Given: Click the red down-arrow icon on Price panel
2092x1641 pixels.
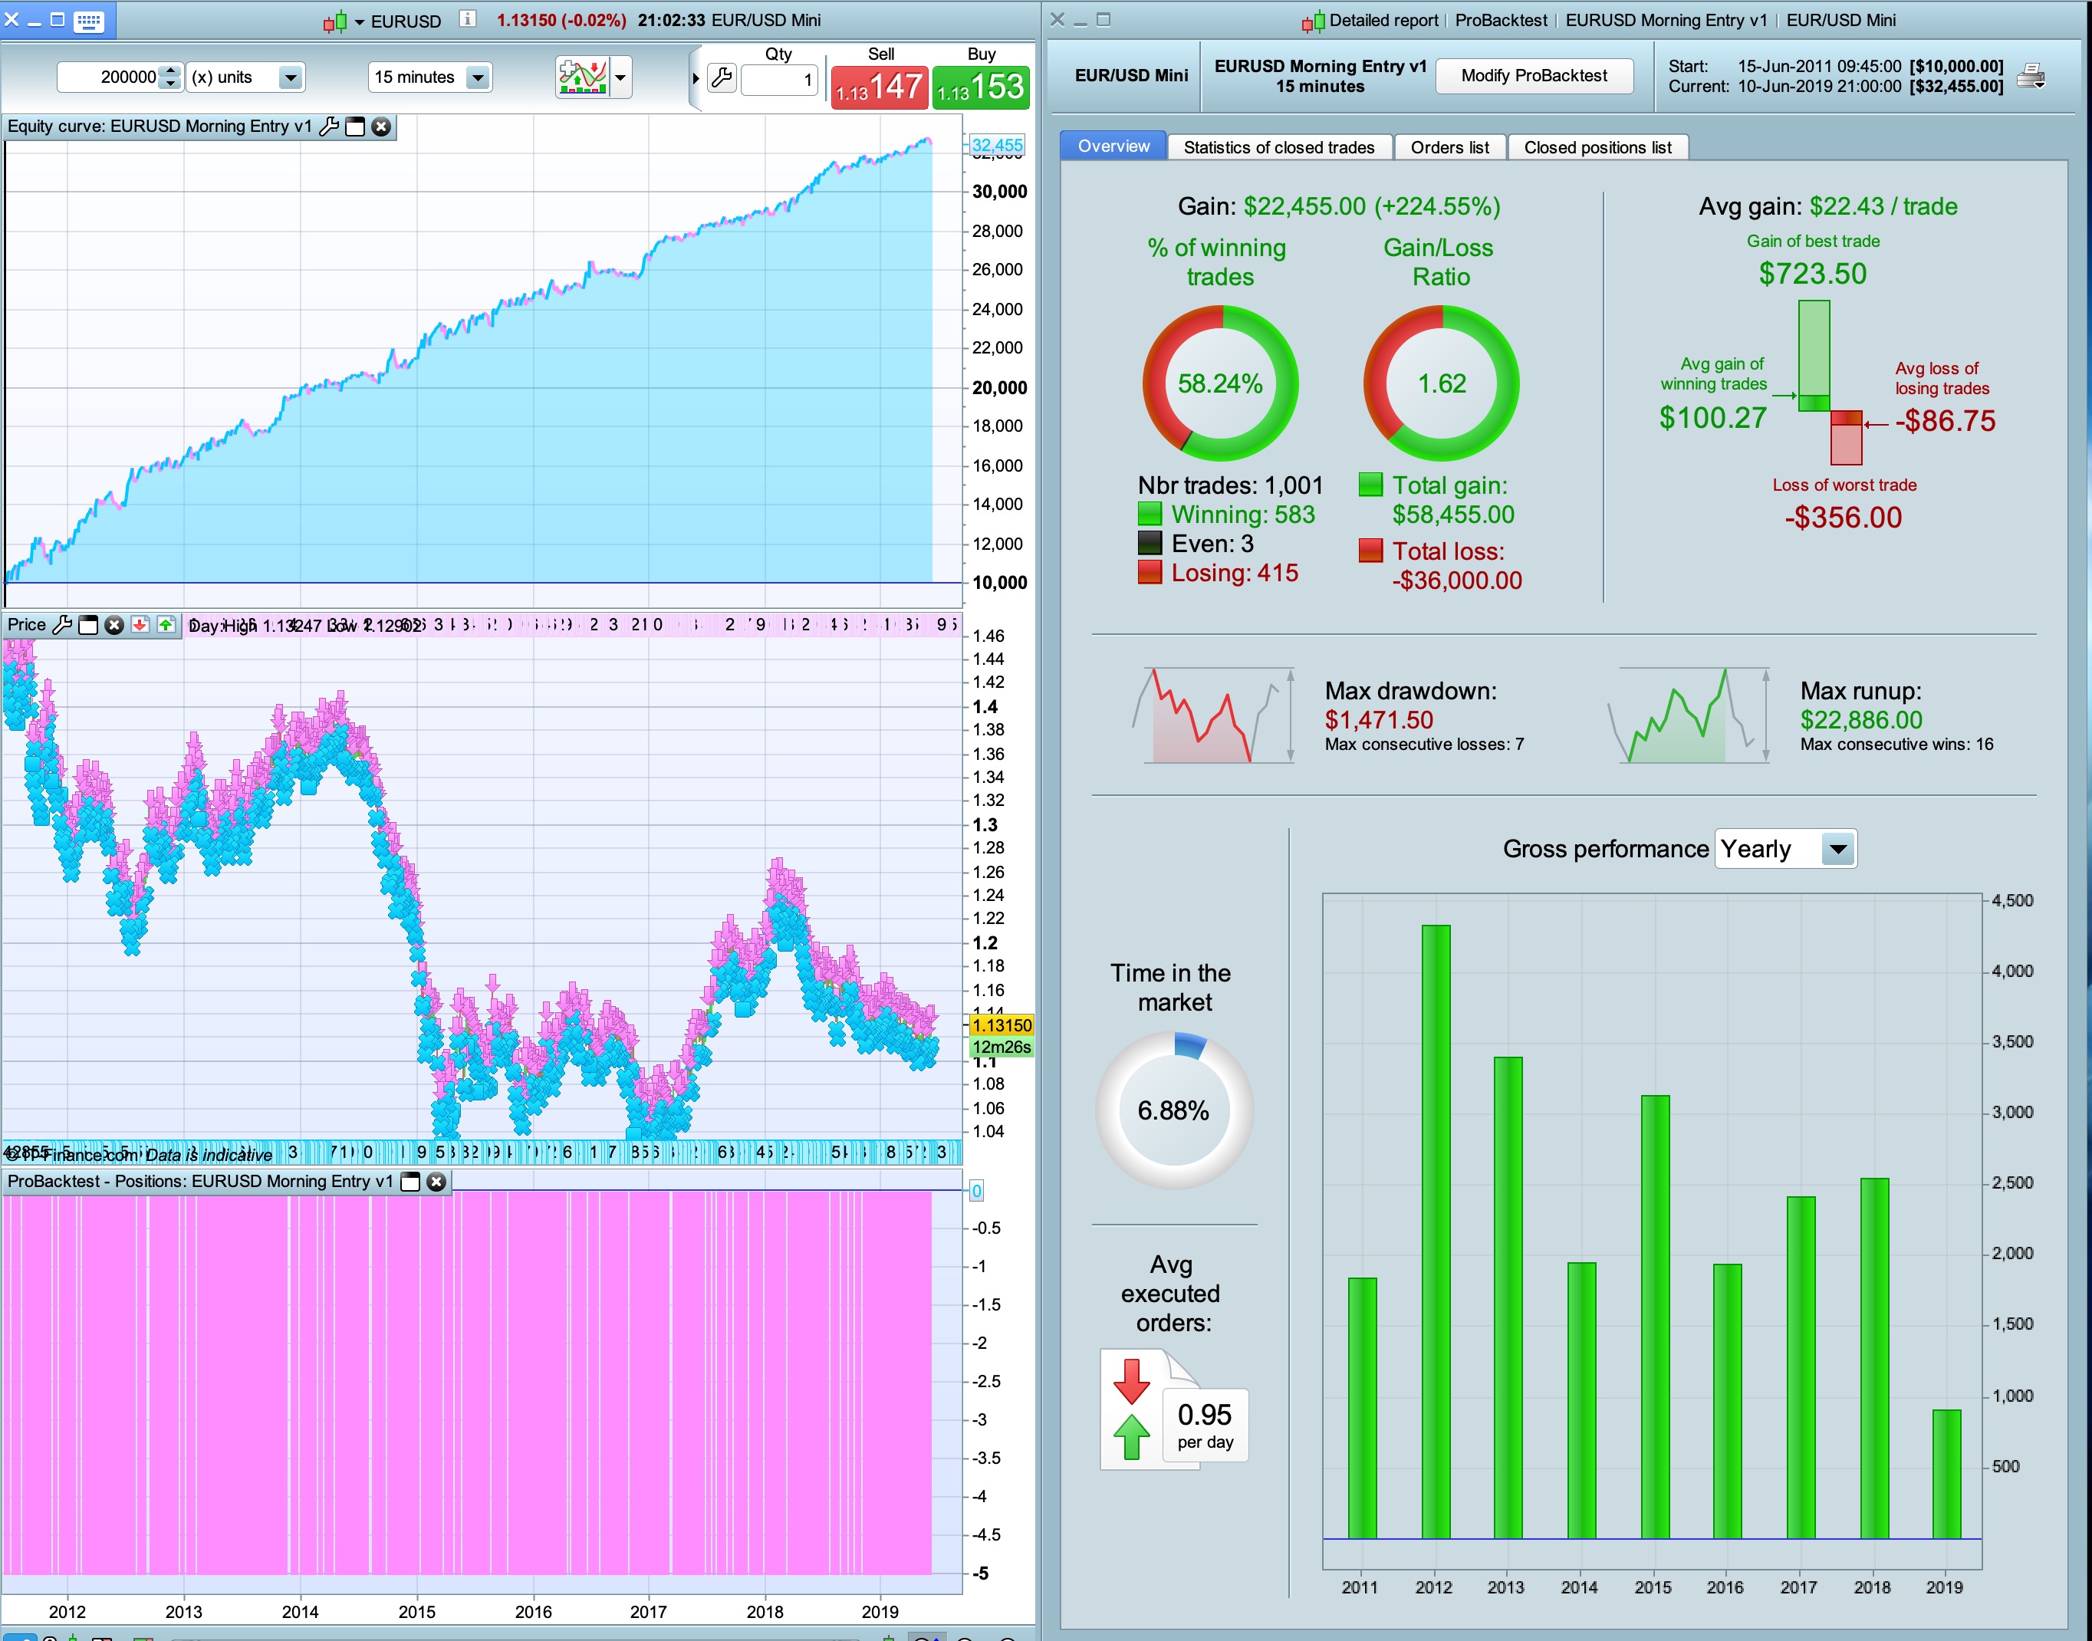Looking at the screenshot, I should (140, 626).
